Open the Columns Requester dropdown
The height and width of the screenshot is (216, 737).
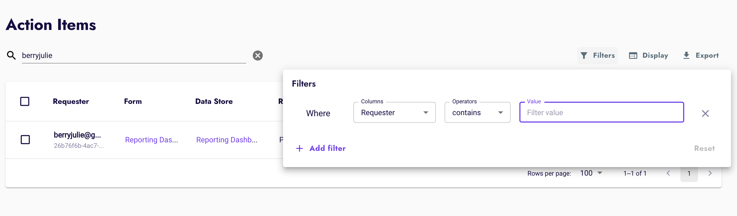[x=394, y=112]
